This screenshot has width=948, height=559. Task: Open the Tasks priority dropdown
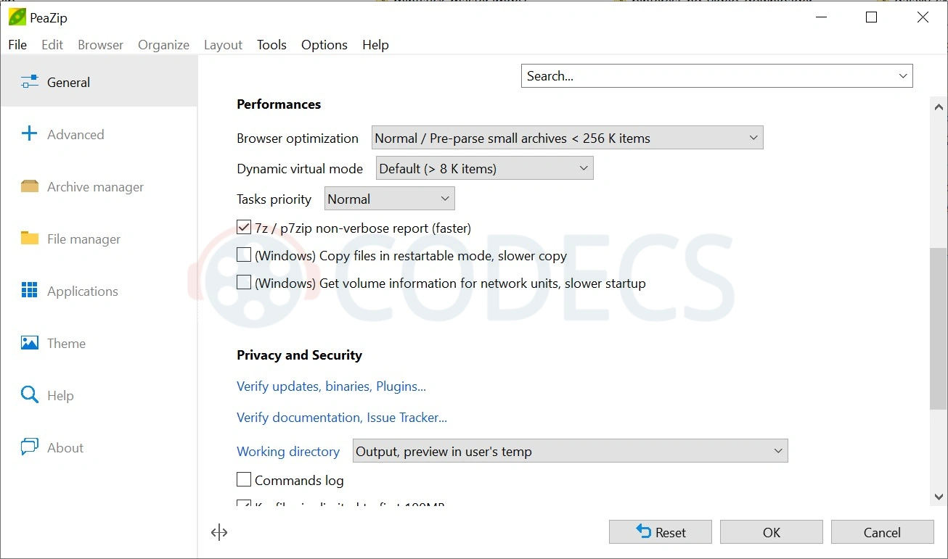[x=389, y=199]
